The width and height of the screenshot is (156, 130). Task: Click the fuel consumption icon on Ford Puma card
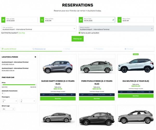click(x=99, y=95)
